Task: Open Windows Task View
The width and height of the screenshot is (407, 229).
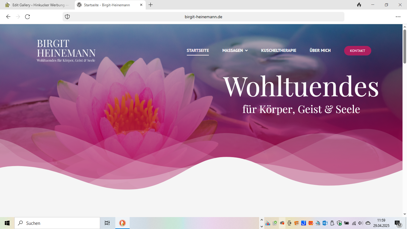Action: 107,223
